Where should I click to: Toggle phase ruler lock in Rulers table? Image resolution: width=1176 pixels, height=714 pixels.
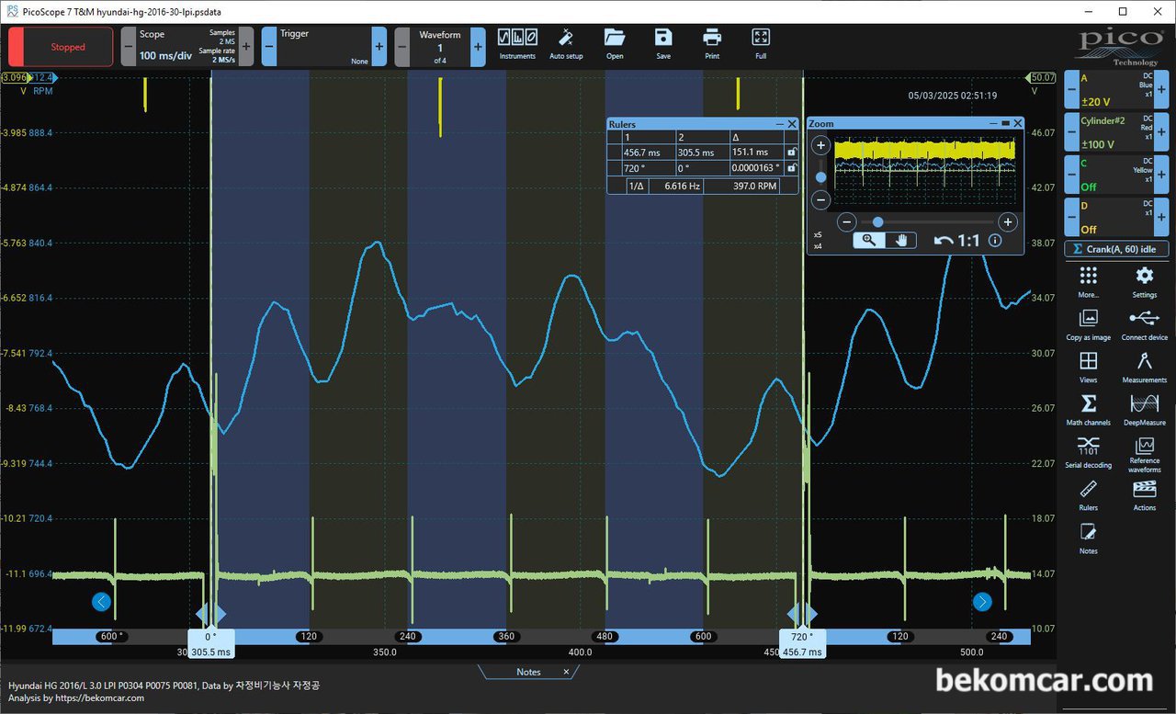click(x=791, y=168)
